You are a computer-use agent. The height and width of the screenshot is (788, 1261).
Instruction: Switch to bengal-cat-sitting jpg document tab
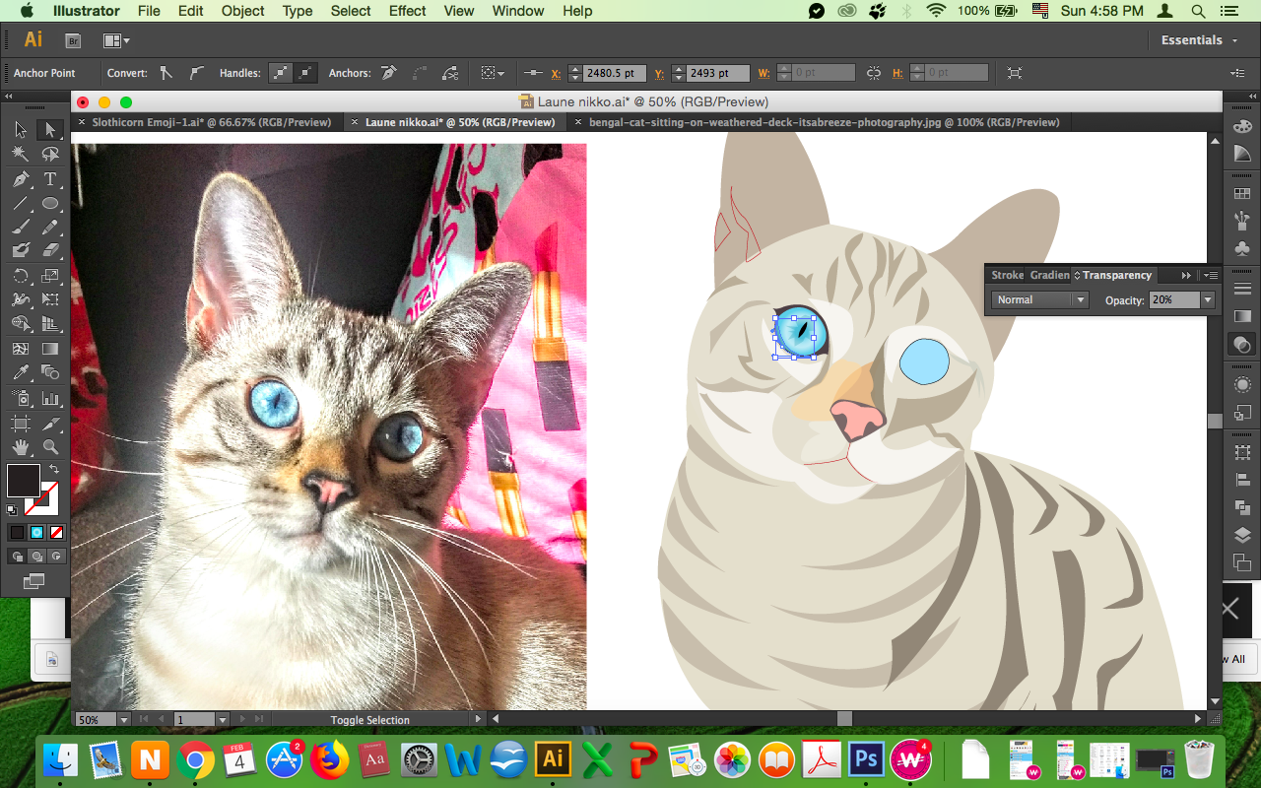pos(825,122)
